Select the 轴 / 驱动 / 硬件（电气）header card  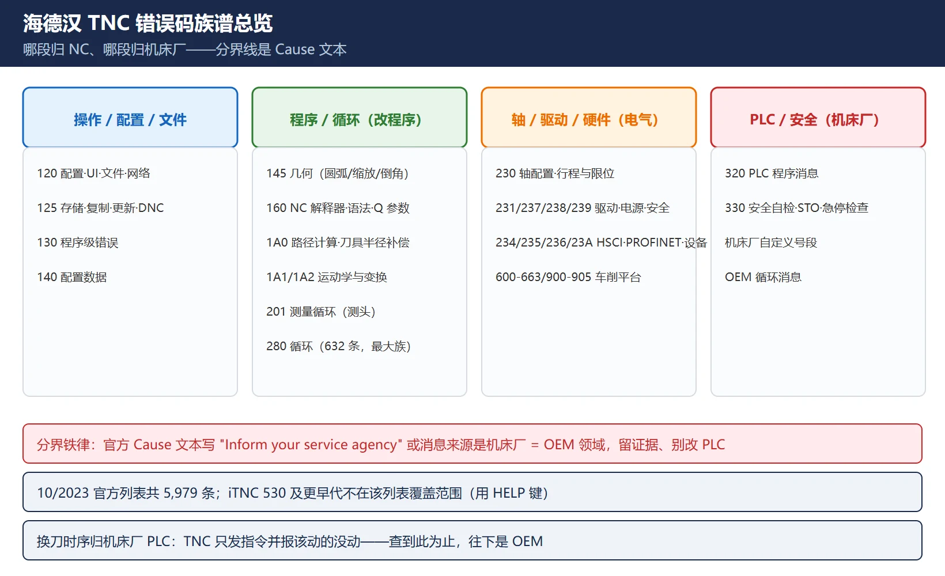point(589,118)
